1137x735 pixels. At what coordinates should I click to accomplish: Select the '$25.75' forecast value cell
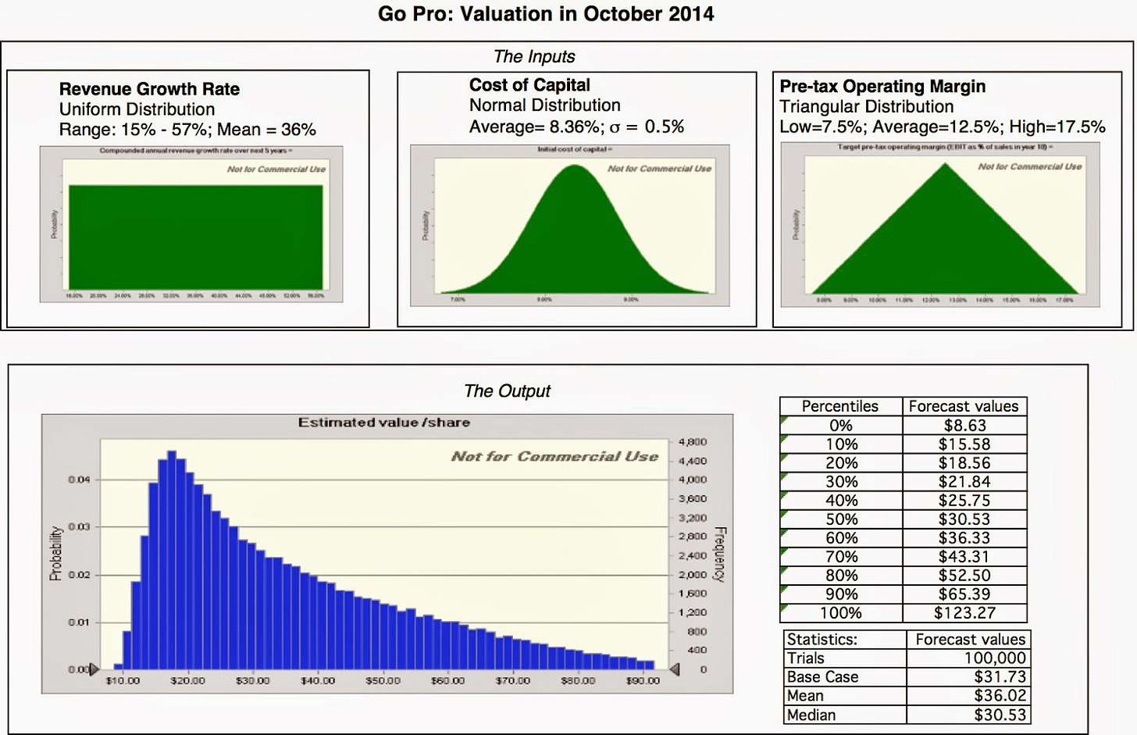(964, 500)
